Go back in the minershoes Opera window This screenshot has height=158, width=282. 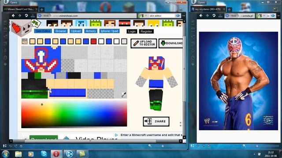13,16
